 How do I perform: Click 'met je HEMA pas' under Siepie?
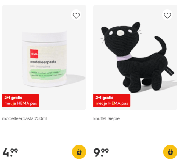112,103
